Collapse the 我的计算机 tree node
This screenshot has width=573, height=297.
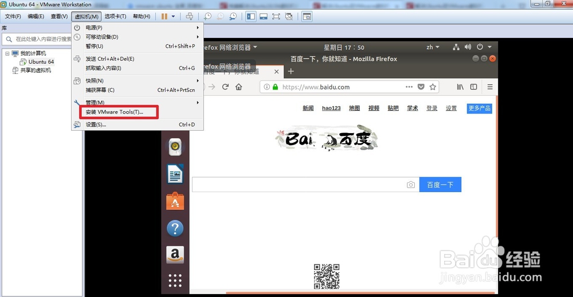(x=7, y=53)
